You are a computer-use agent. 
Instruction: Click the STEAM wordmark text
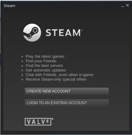[x=63, y=33]
